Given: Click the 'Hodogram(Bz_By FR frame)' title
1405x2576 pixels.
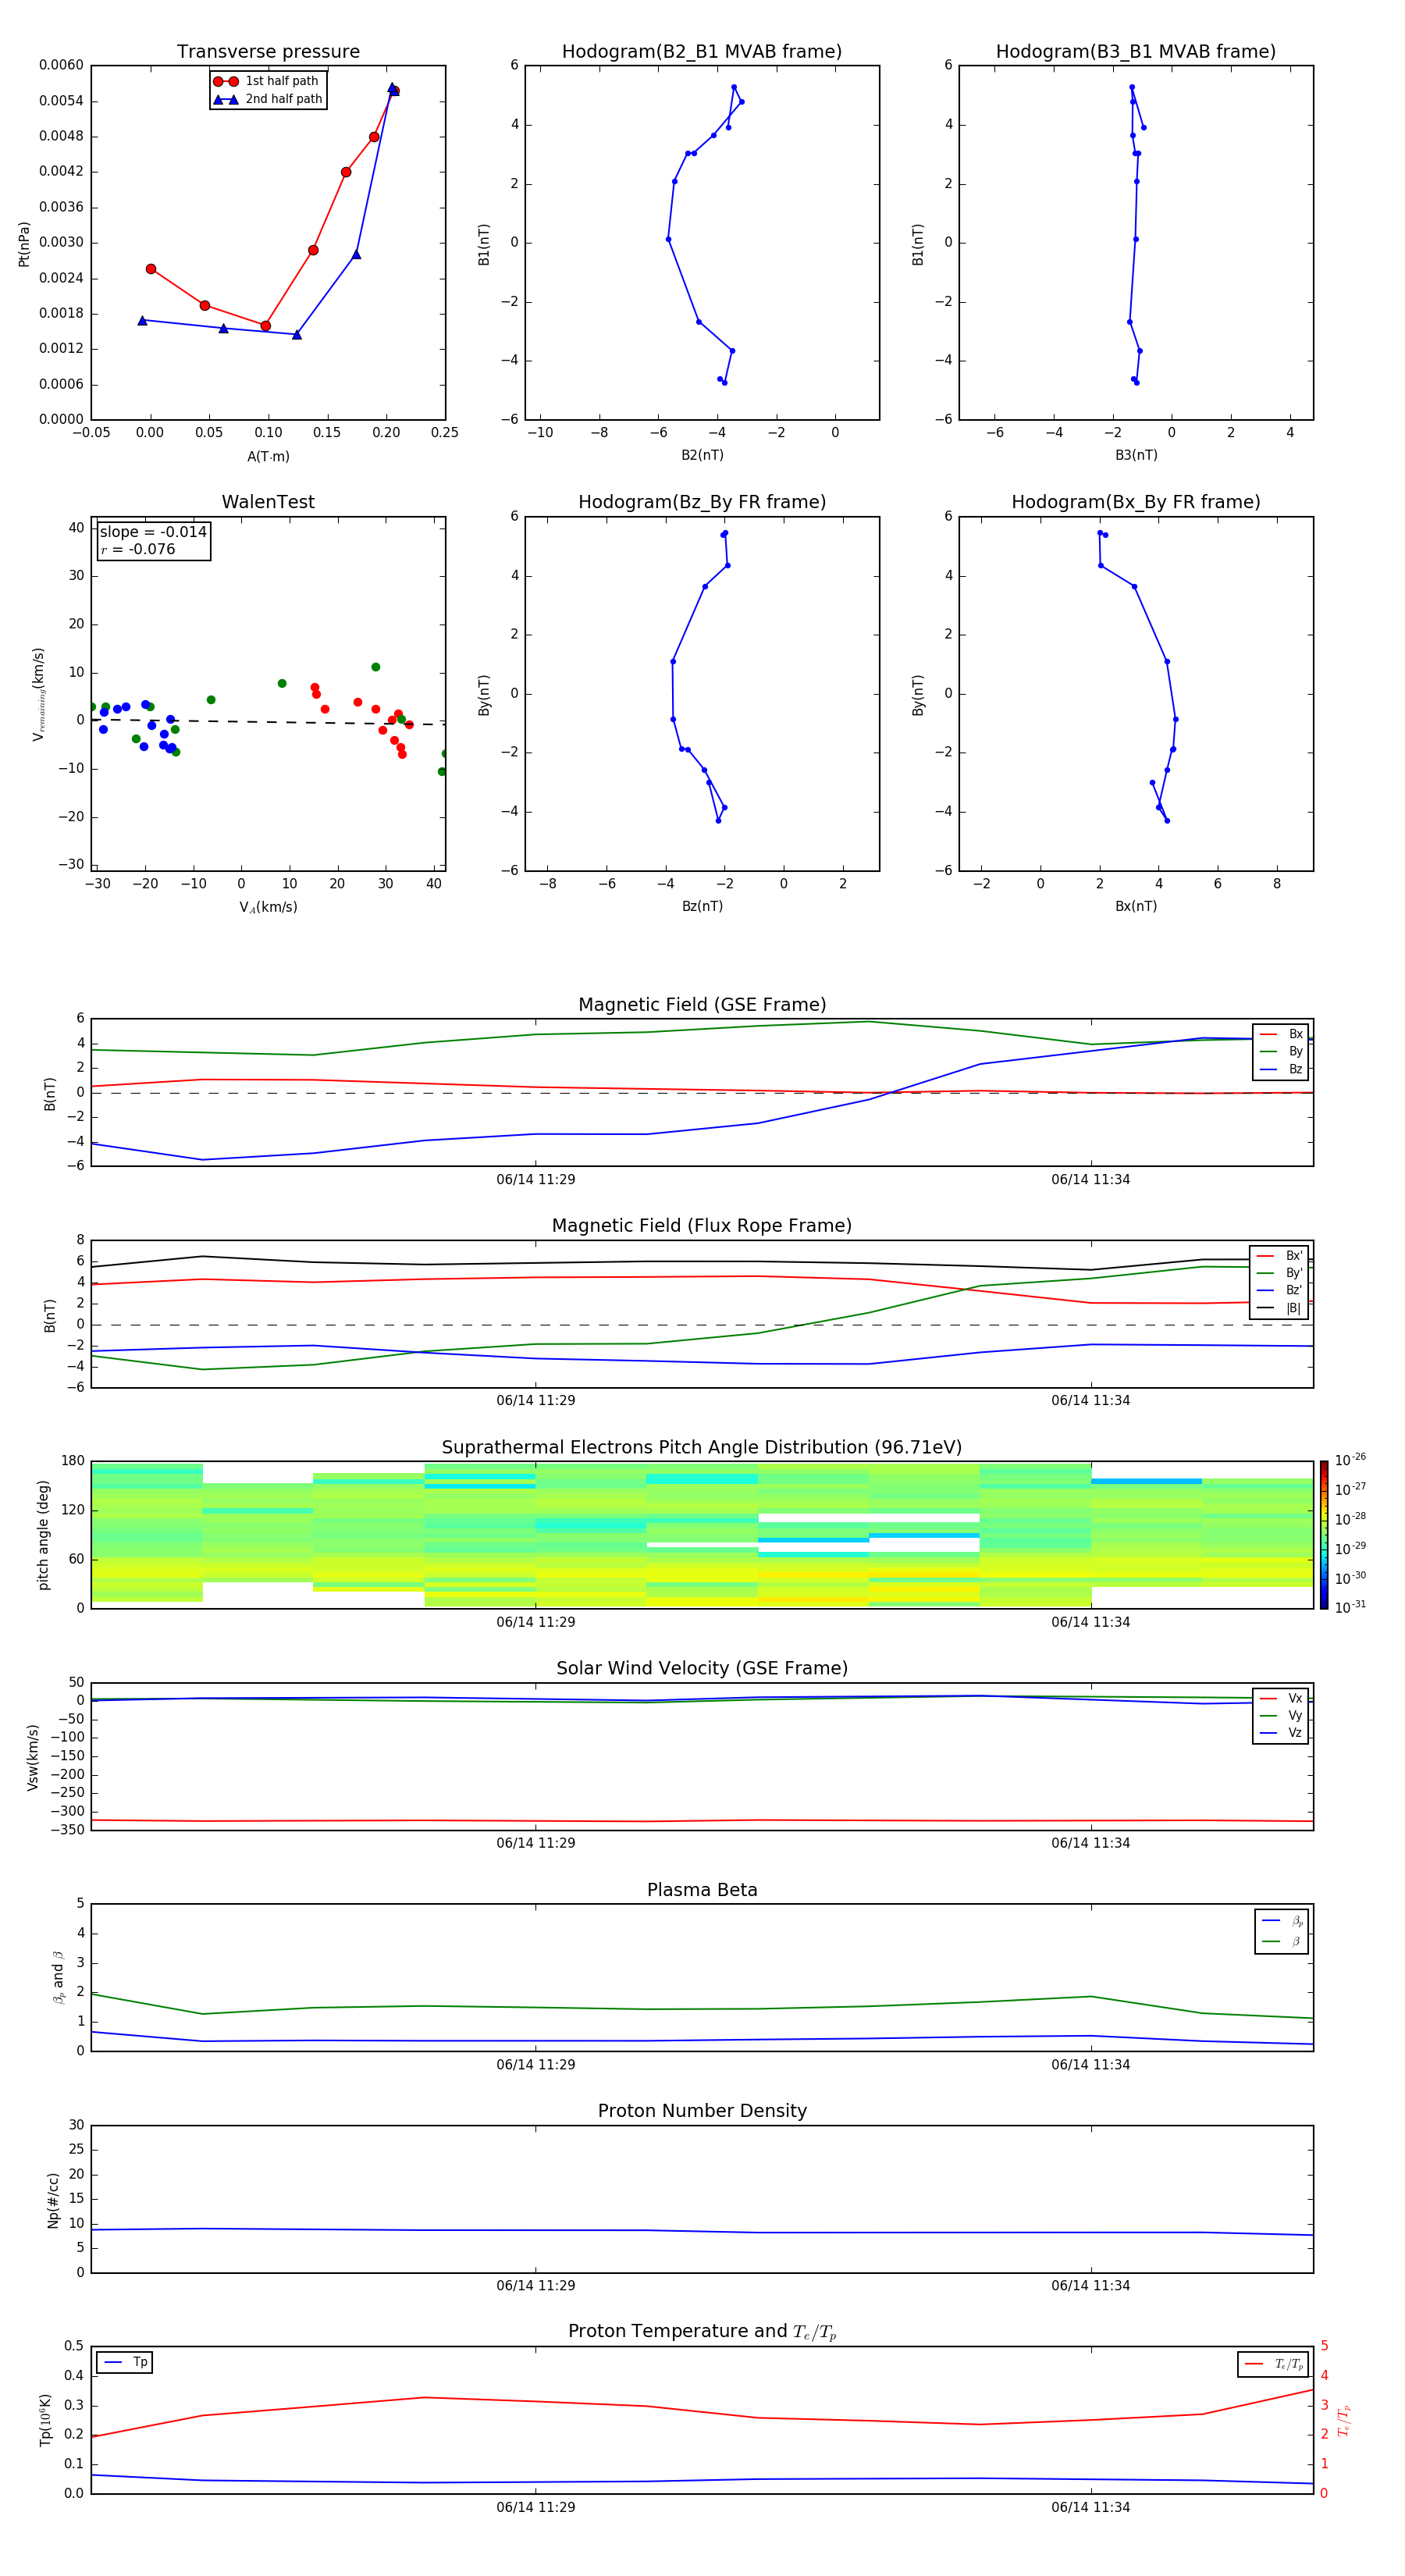Looking at the screenshot, I should coord(702,502).
